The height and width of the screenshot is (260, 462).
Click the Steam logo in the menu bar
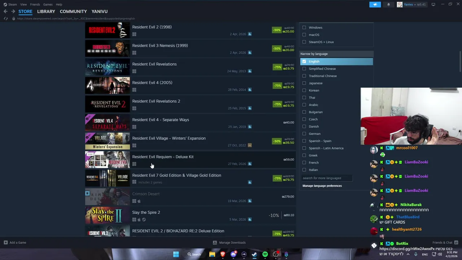(5, 4)
